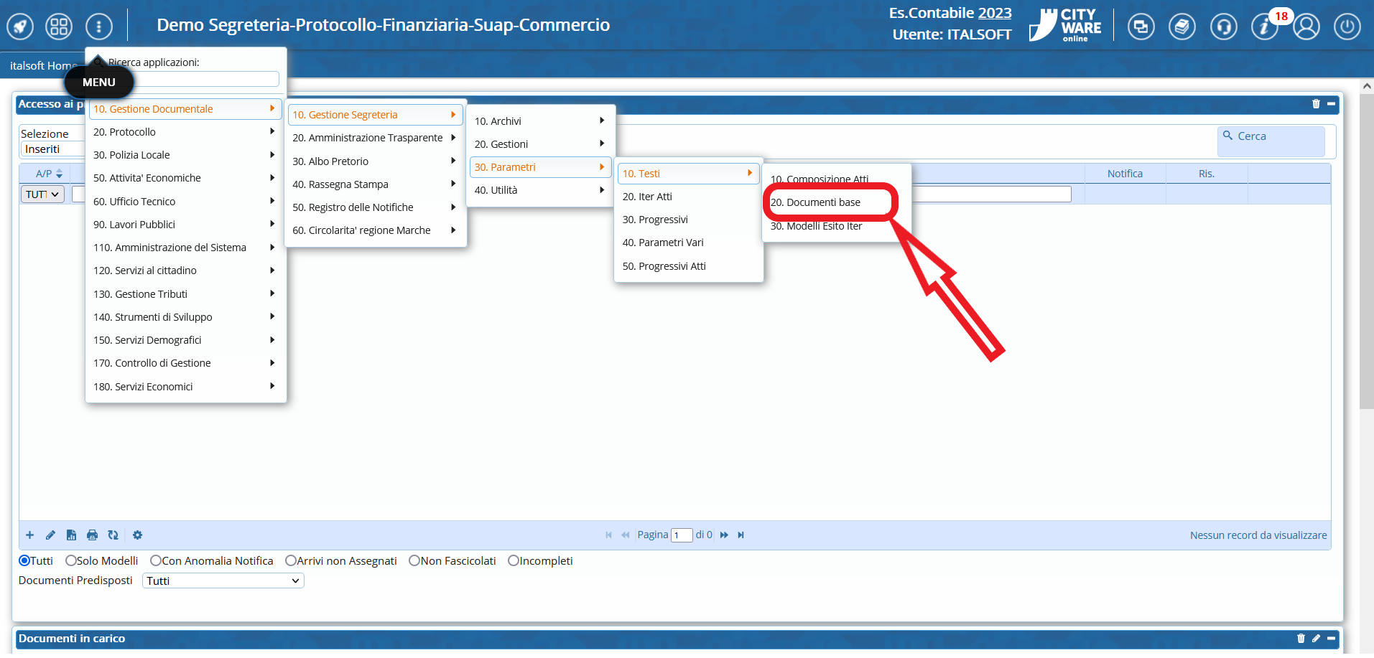Click the pencil edit icon in grid toolbar
1374x658 pixels.
(50, 535)
